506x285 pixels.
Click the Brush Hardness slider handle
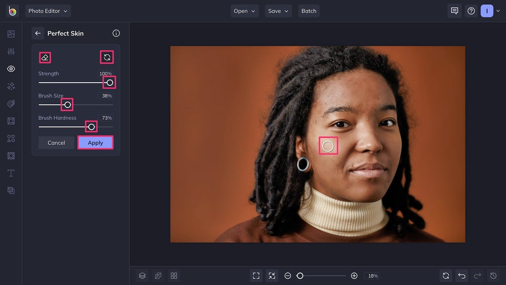tap(91, 127)
